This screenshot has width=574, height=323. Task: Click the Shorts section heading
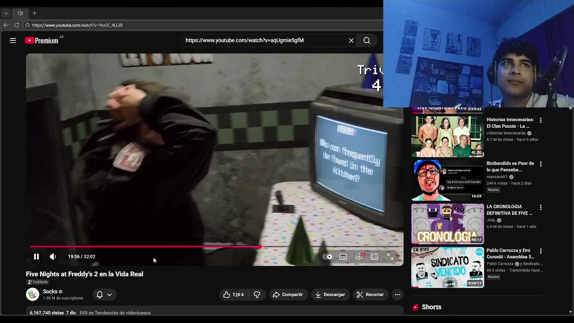click(x=431, y=307)
